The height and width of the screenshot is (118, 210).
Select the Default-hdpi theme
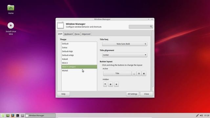click(79, 51)
